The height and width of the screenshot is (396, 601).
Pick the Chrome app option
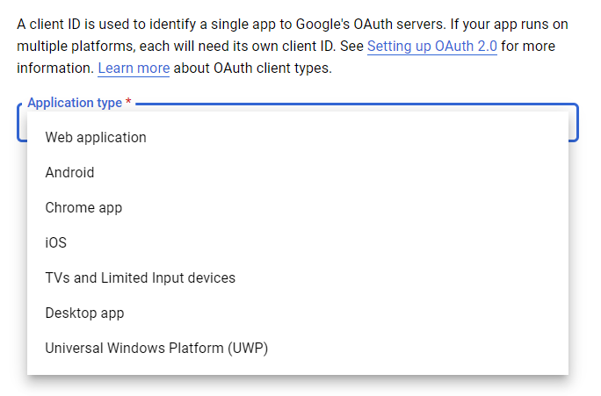298,208
